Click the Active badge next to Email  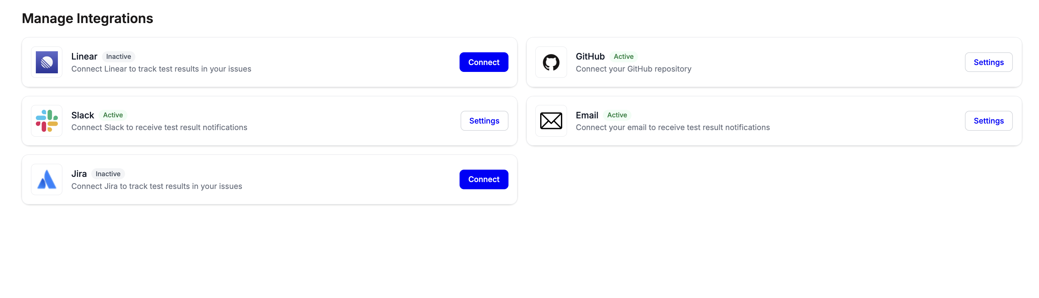[617, 115]
